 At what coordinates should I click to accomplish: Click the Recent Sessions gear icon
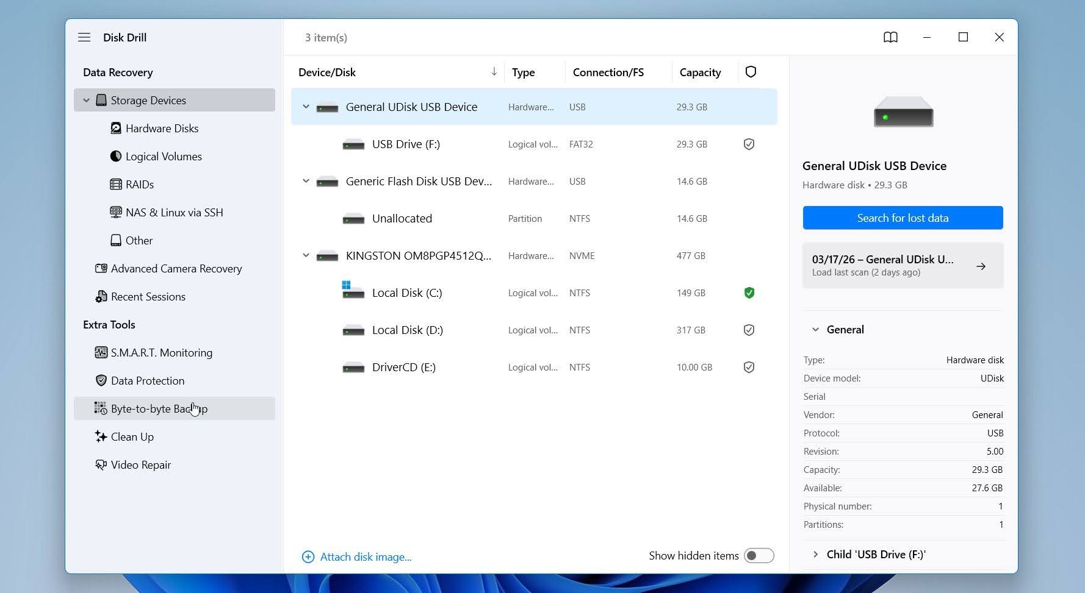(x=101, y=297)
